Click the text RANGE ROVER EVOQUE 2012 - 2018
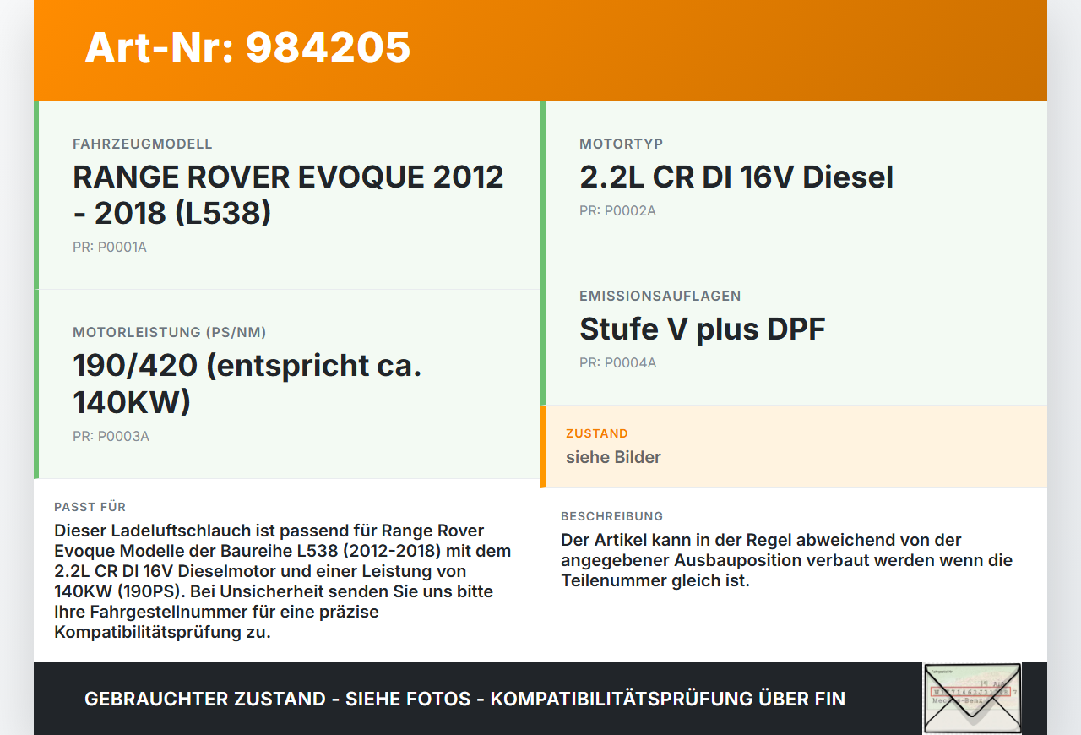This screenshot has width=1081, height=735. 288,194
